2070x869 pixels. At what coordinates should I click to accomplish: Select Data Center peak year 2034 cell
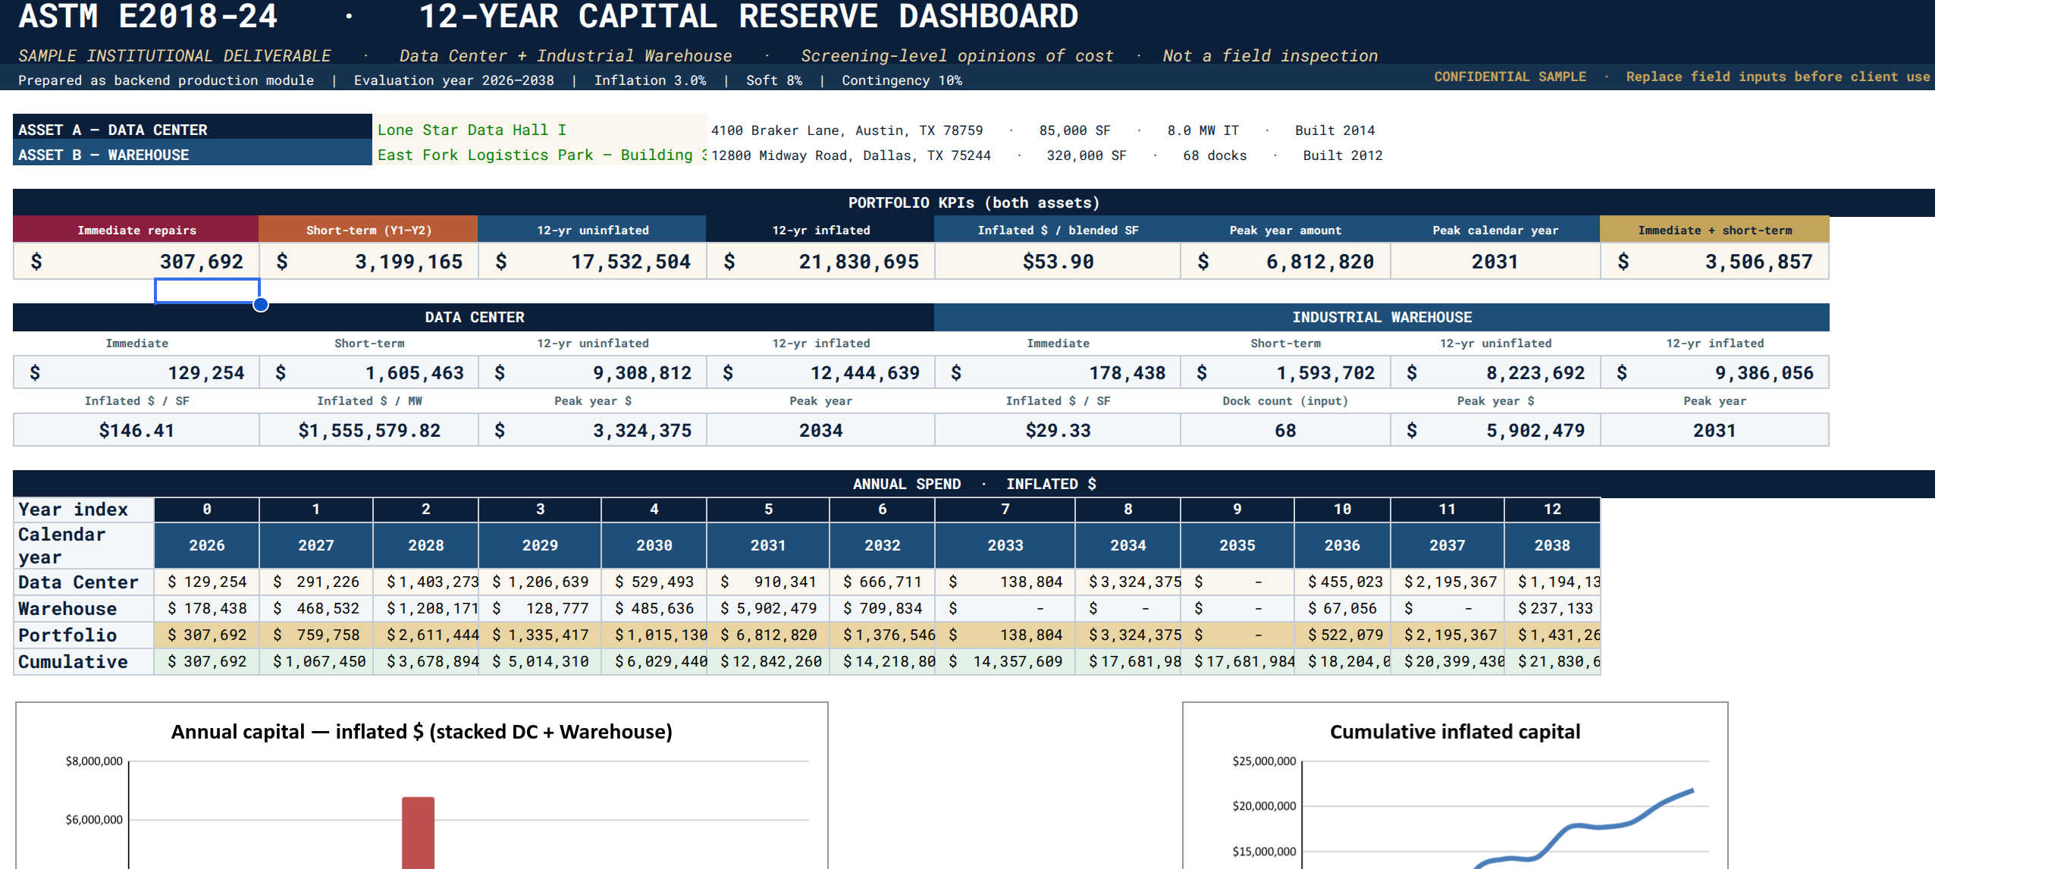click(x=820, y=430)
